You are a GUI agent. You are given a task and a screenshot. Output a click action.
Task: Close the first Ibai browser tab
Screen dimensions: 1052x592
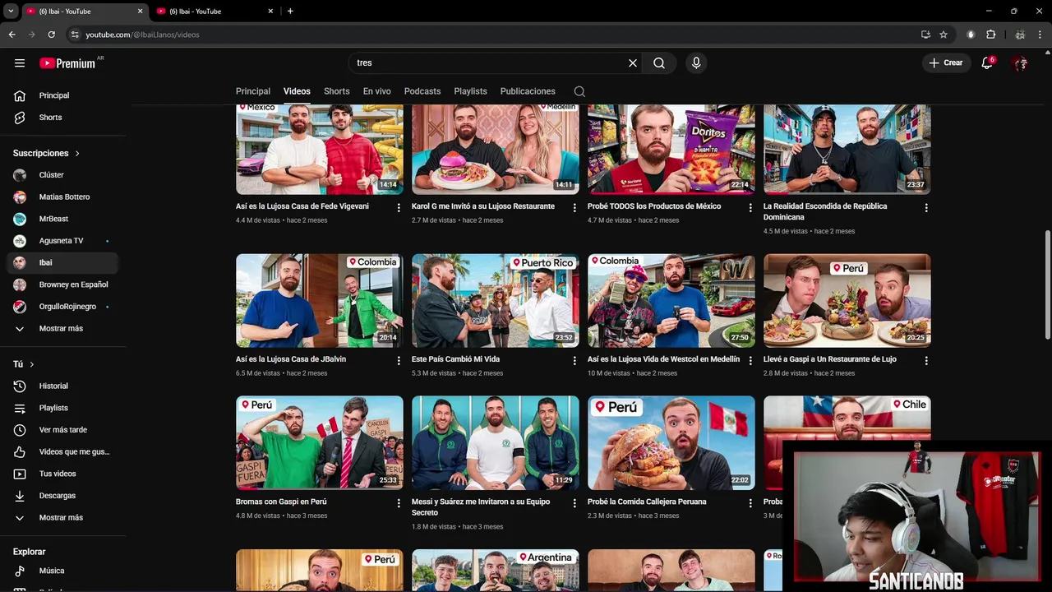tap(140, 12)
